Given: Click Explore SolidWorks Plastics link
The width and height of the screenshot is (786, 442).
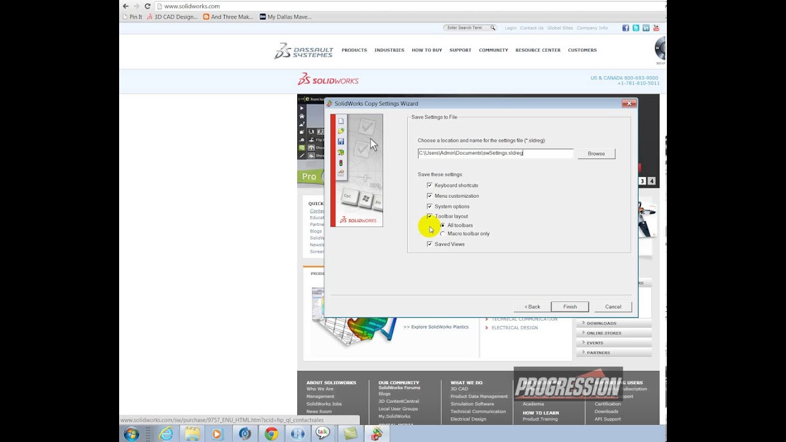Looking at the screenshot, I should point(436,327).
